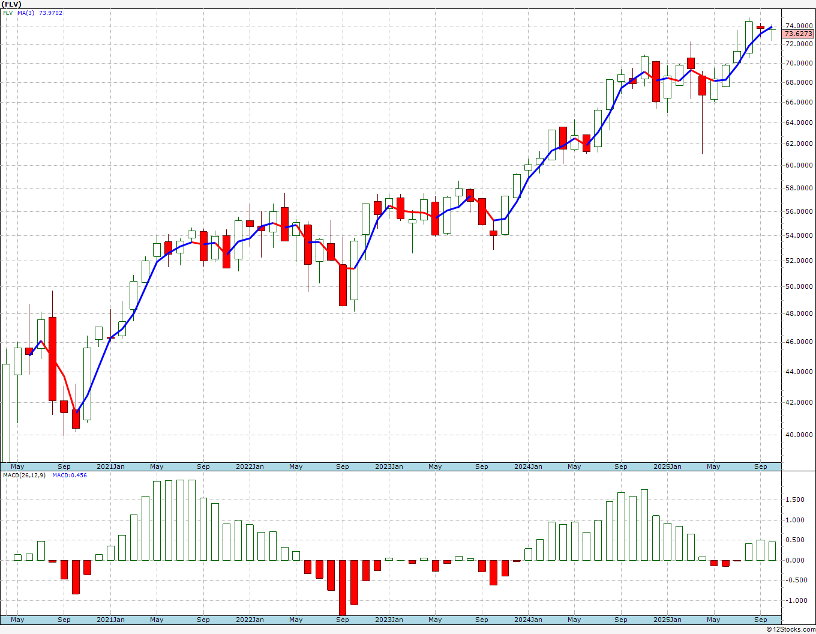
Task: Click the 68.0000 price axis label
Action: coord(799,82)
